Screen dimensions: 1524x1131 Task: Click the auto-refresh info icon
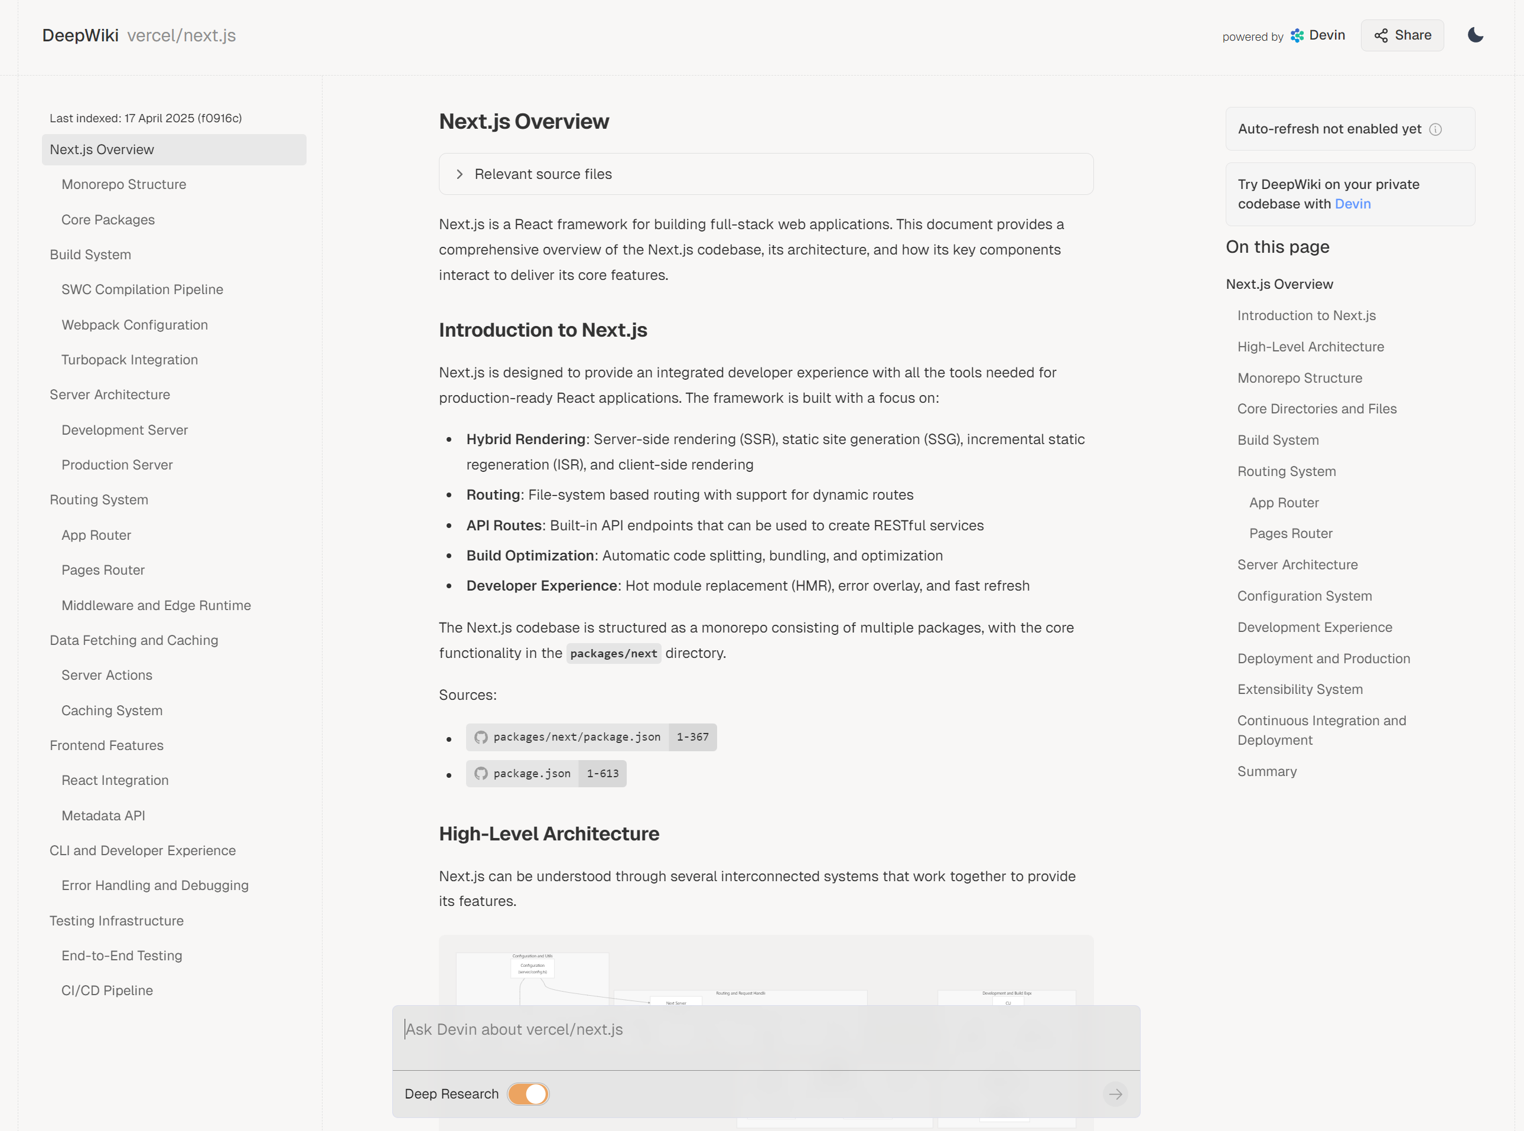pos(1435,129)
